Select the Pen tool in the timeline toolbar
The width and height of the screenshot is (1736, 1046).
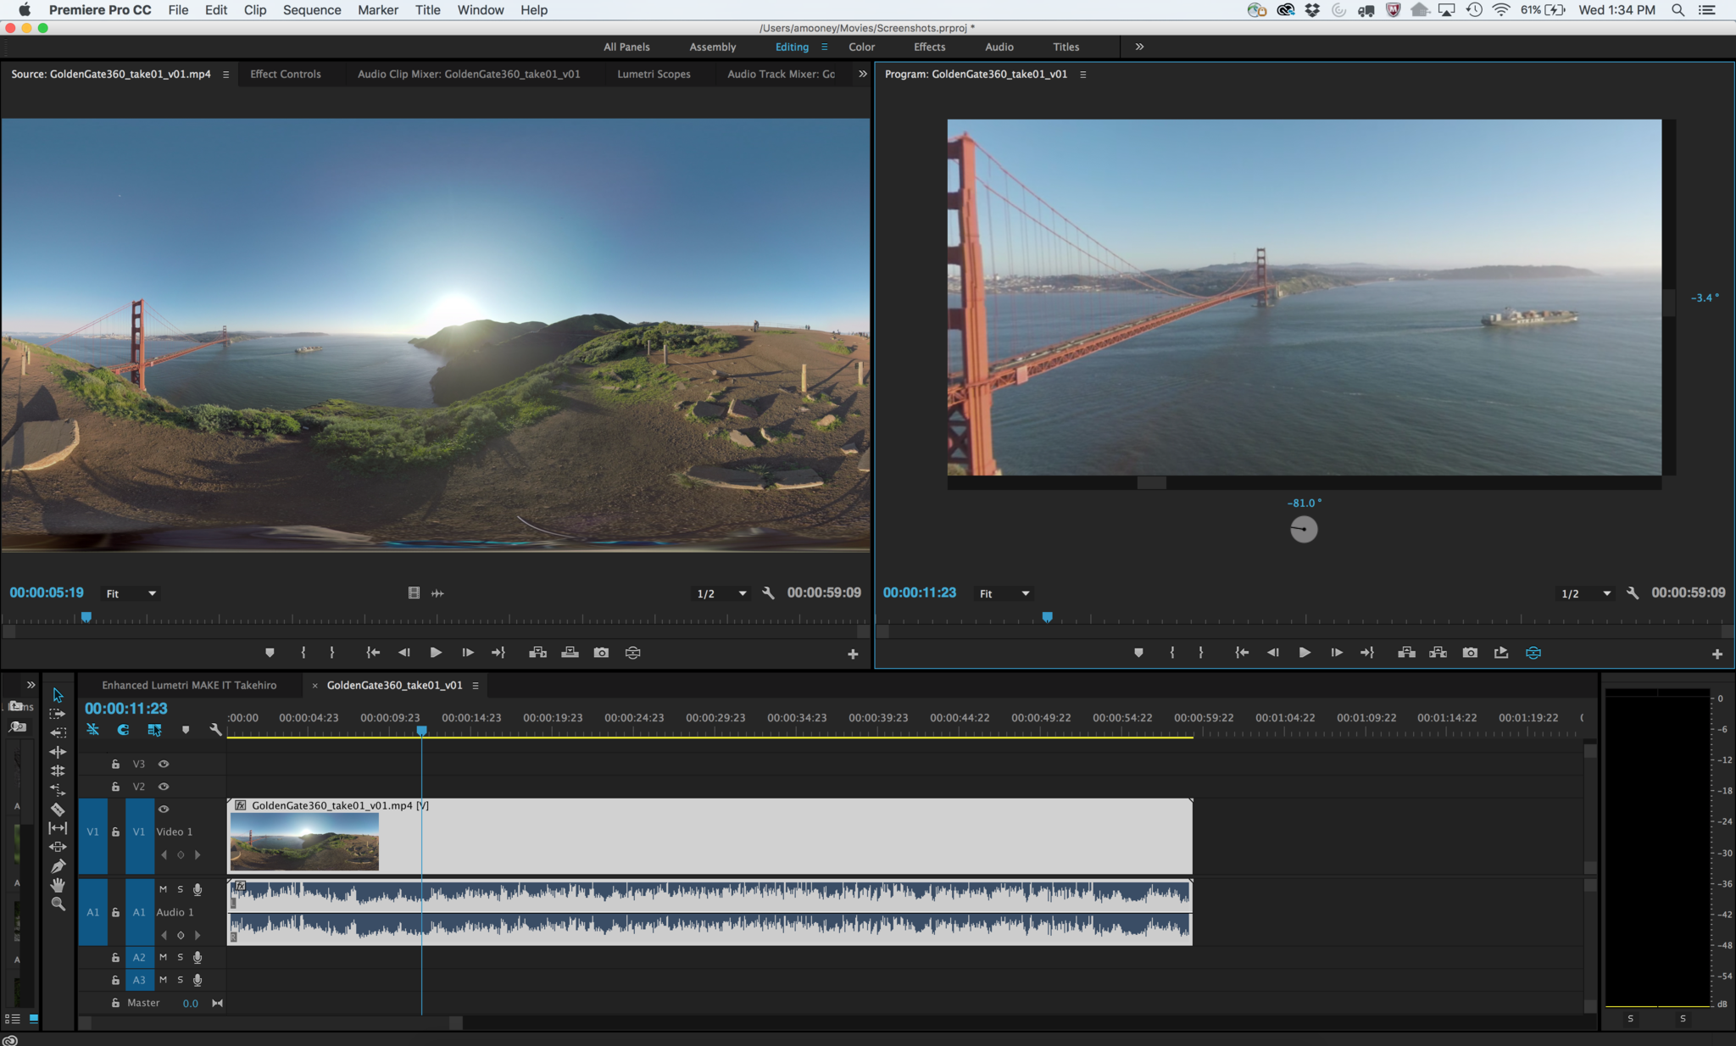coord(58,865)
